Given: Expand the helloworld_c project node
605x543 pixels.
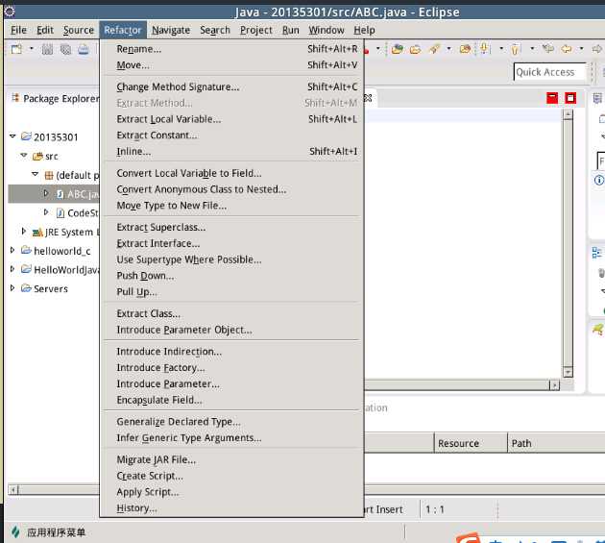Looking at the screenshot, I should pos(12,250).
